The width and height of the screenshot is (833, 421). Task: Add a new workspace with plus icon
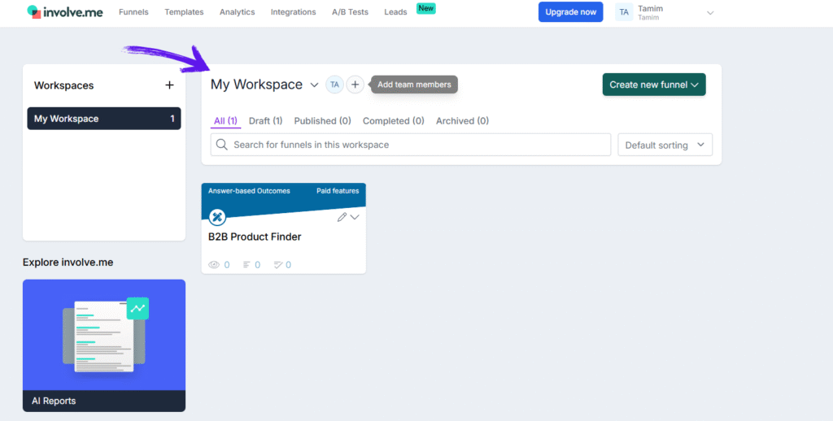pyautogui.click(x=169, y=85)
